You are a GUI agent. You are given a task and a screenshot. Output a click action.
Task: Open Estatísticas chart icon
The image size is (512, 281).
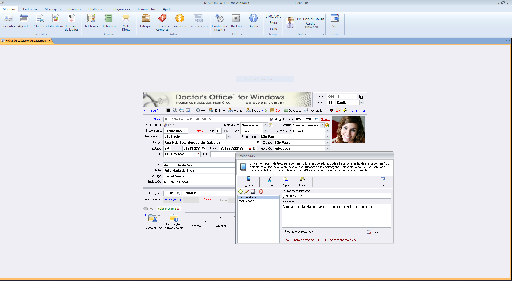click(x=55, y=21)
